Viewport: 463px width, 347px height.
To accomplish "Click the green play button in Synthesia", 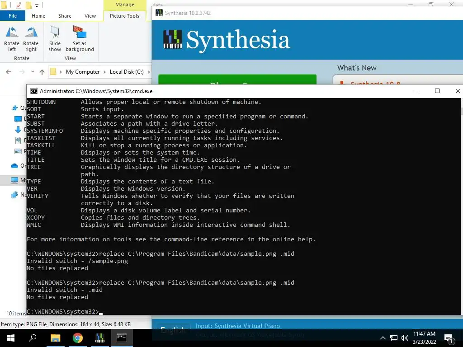I will point(237,80).
